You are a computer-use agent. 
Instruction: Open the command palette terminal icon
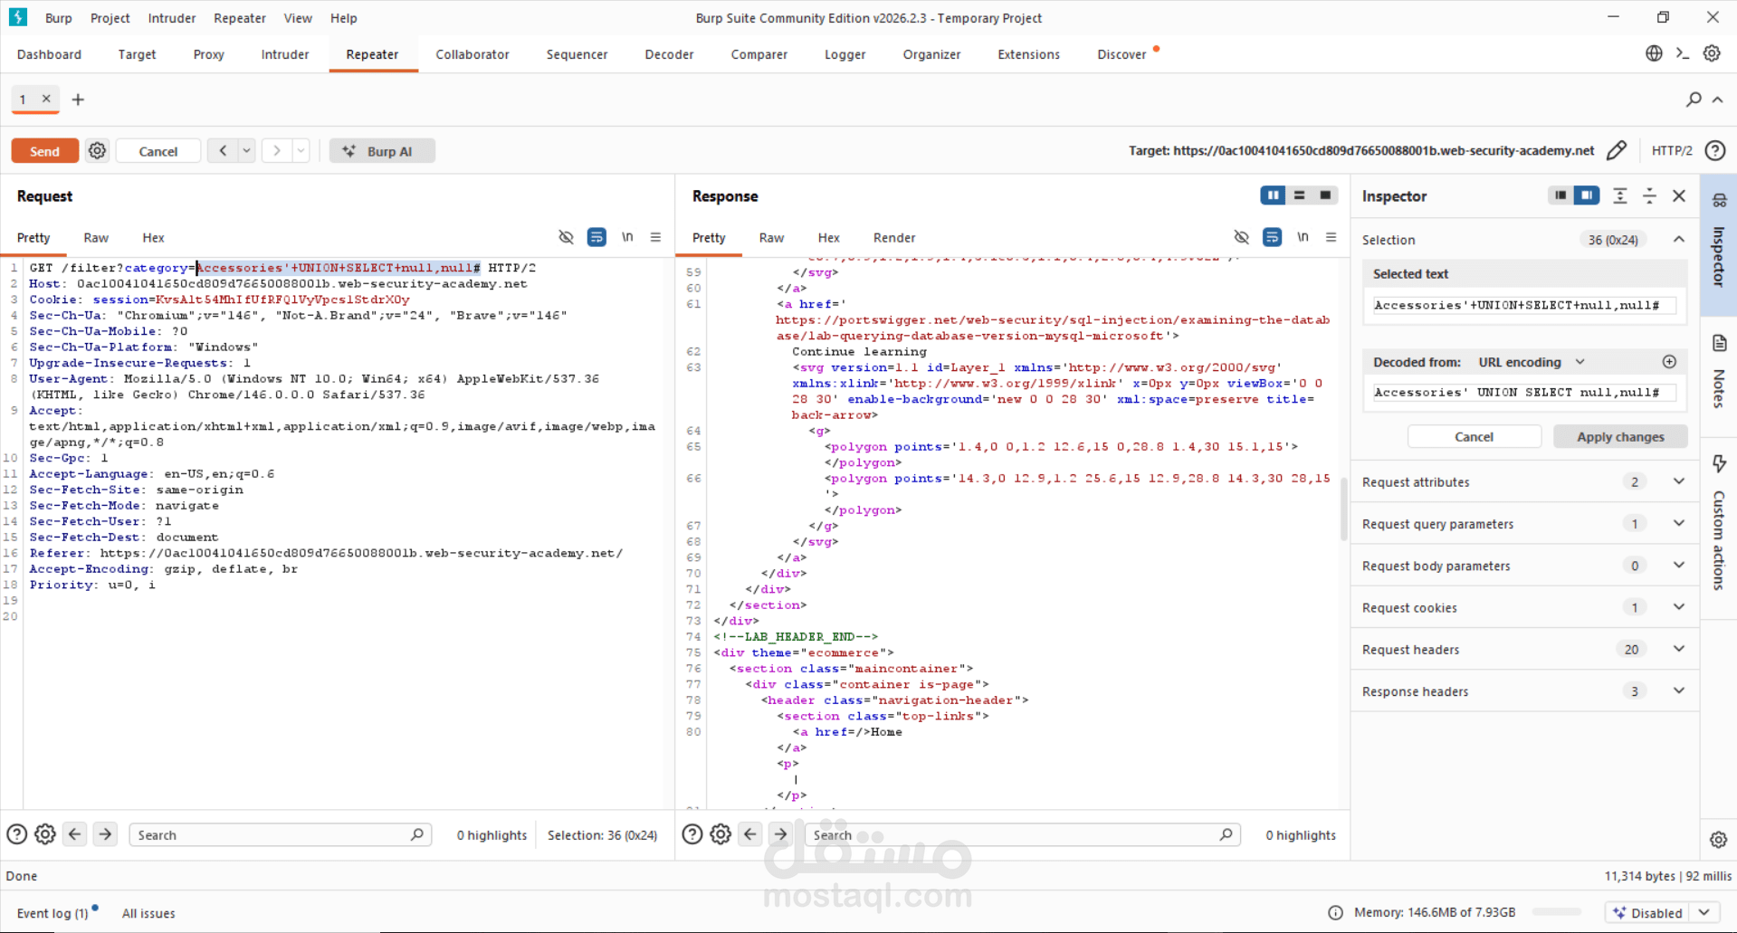pos(1683,53)
